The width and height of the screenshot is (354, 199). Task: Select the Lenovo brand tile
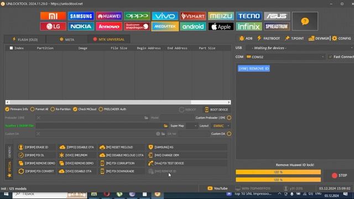[x=109, y=27]
